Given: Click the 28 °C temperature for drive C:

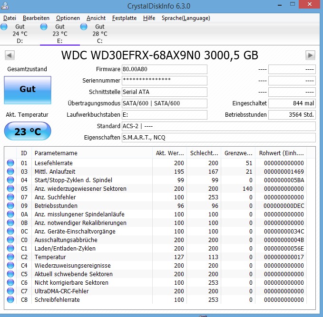Looking at the screenshot, I should tap(100, 34).
